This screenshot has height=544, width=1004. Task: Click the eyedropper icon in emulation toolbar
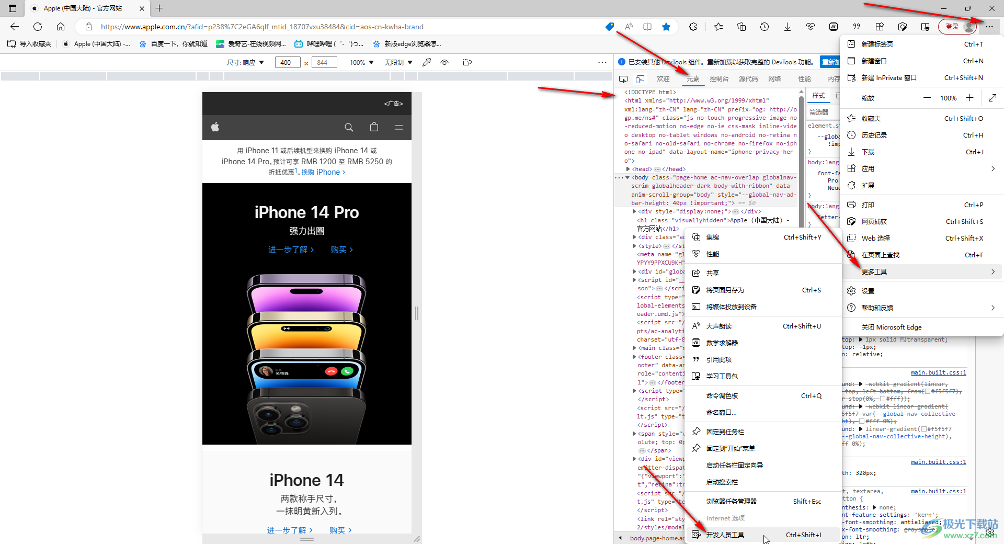pos(427,62)
